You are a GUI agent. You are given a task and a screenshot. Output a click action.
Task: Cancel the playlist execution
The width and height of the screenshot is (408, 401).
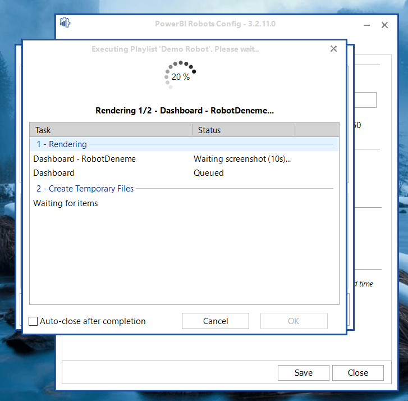(215, 321)
